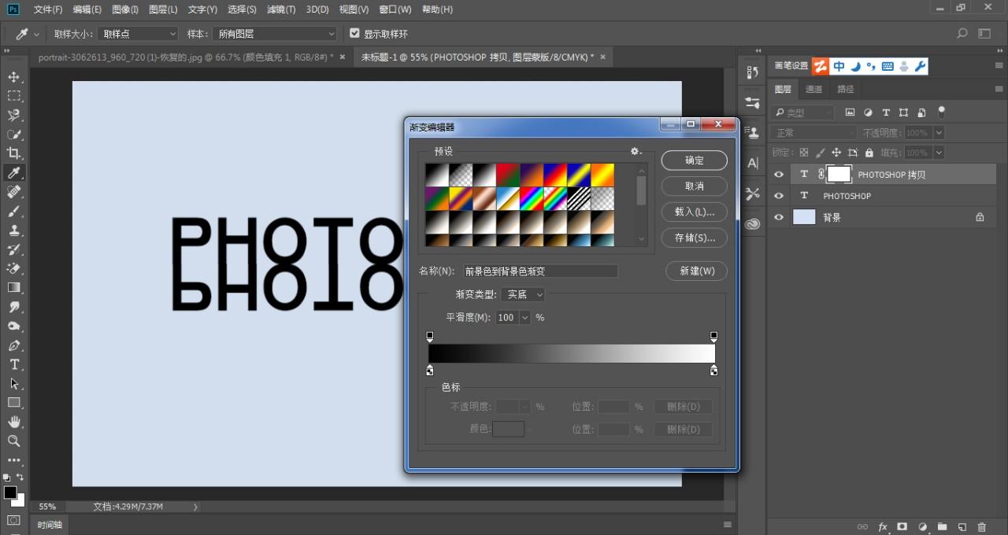Click the left black color stop

[430, 370]
